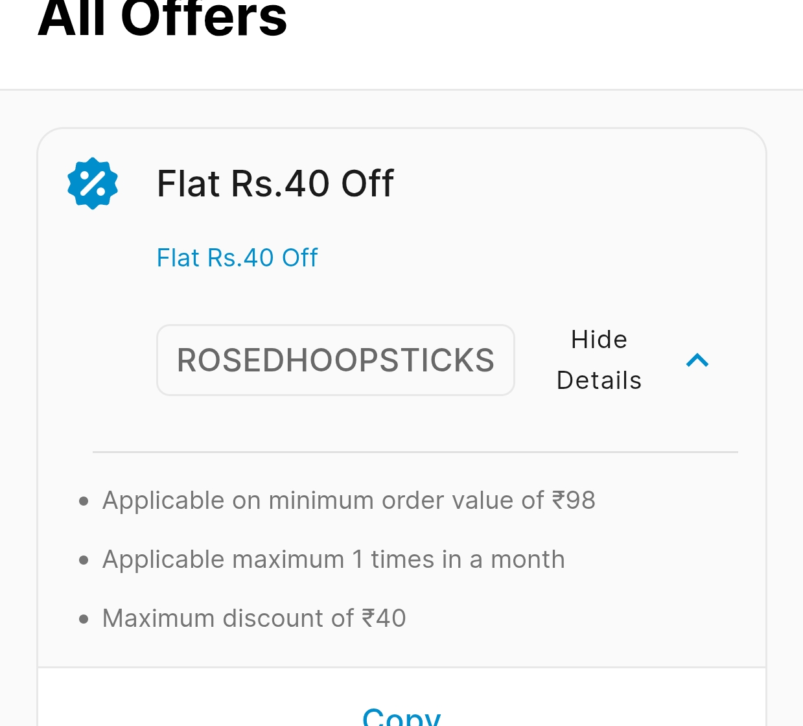
Task: Select the minimum order value condition text
Action: 349,500
